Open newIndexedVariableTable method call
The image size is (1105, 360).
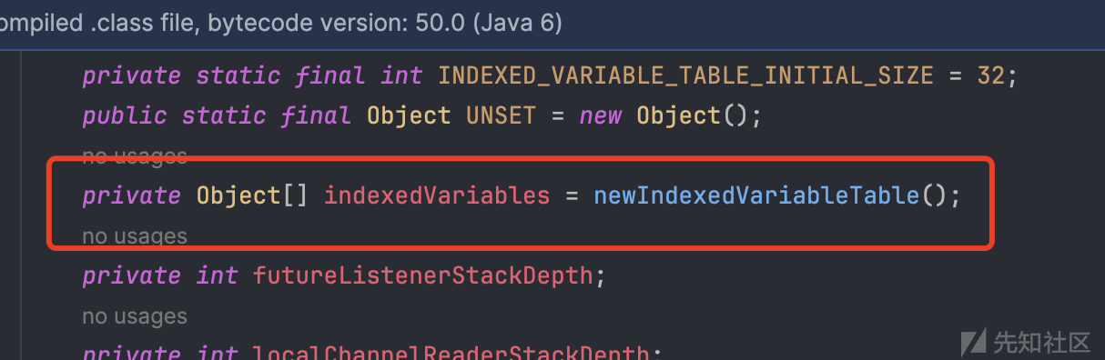click(756, 195)
